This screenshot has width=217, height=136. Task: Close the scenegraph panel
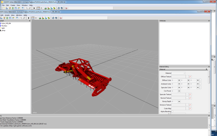(29, 21)
